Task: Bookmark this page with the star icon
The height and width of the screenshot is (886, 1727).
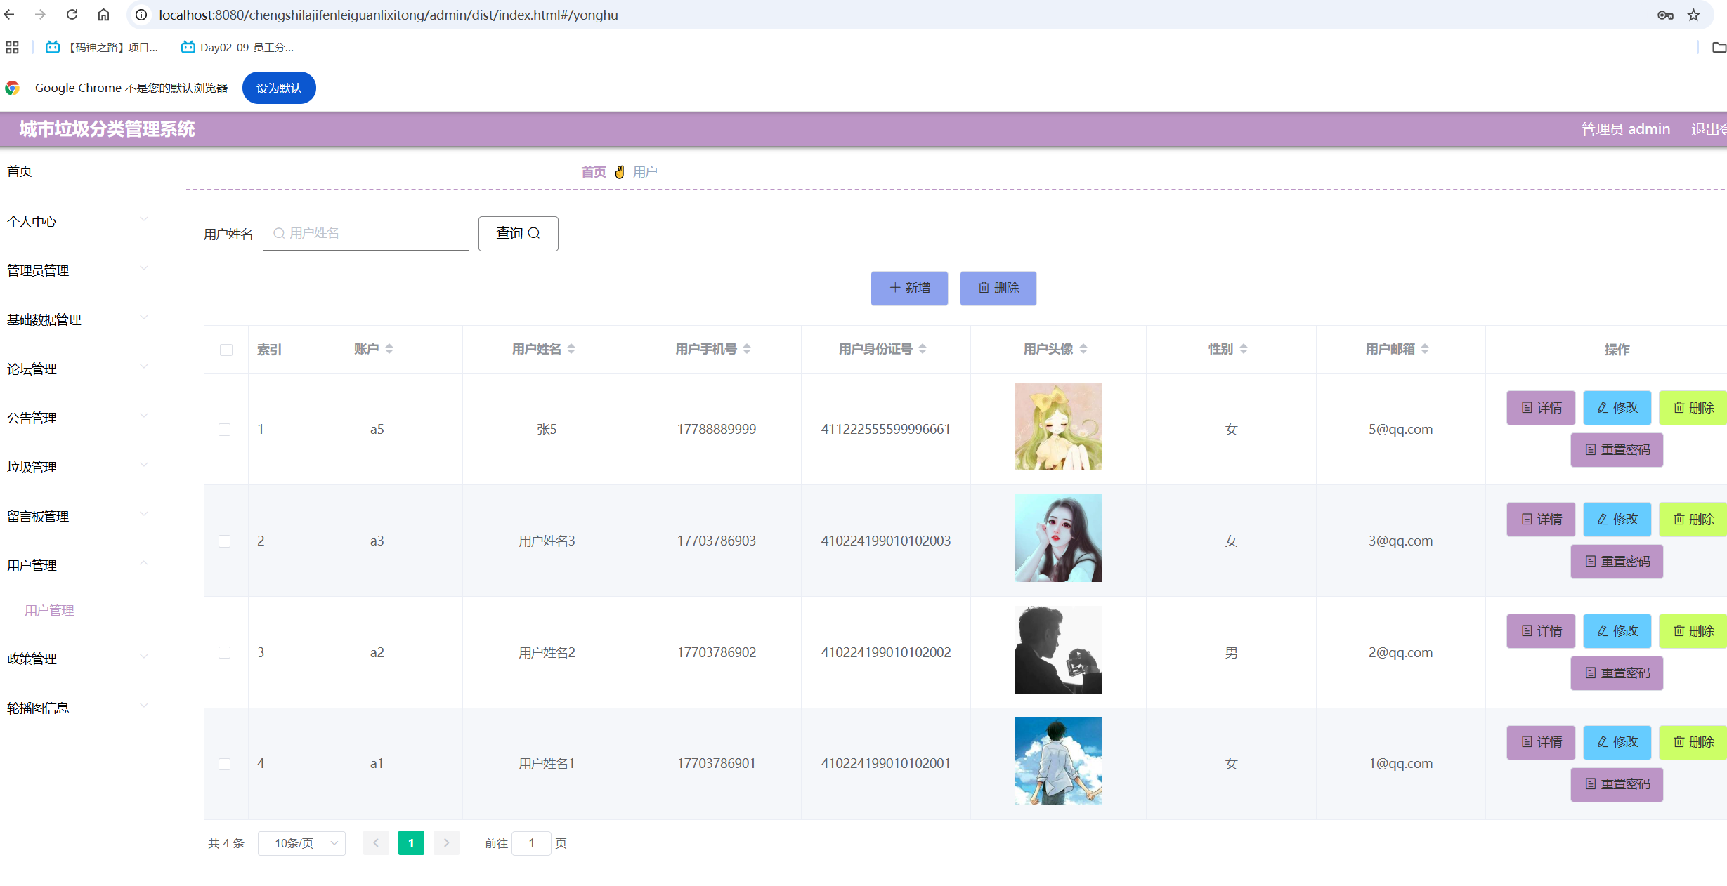Action: click(x=1693, y=15)
